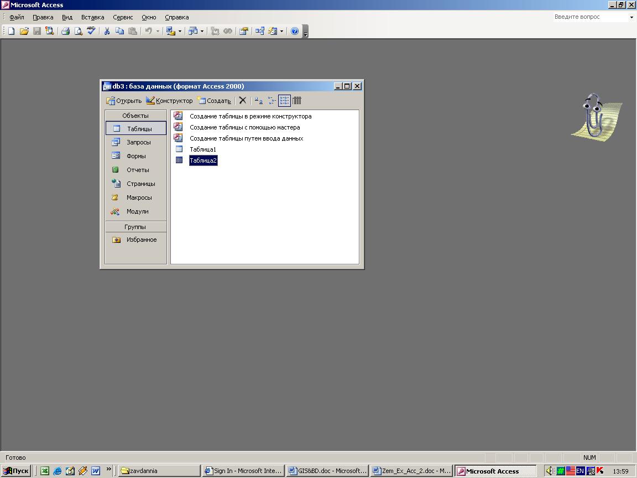Click the Undo arrow icon

[x=149, y=31]
